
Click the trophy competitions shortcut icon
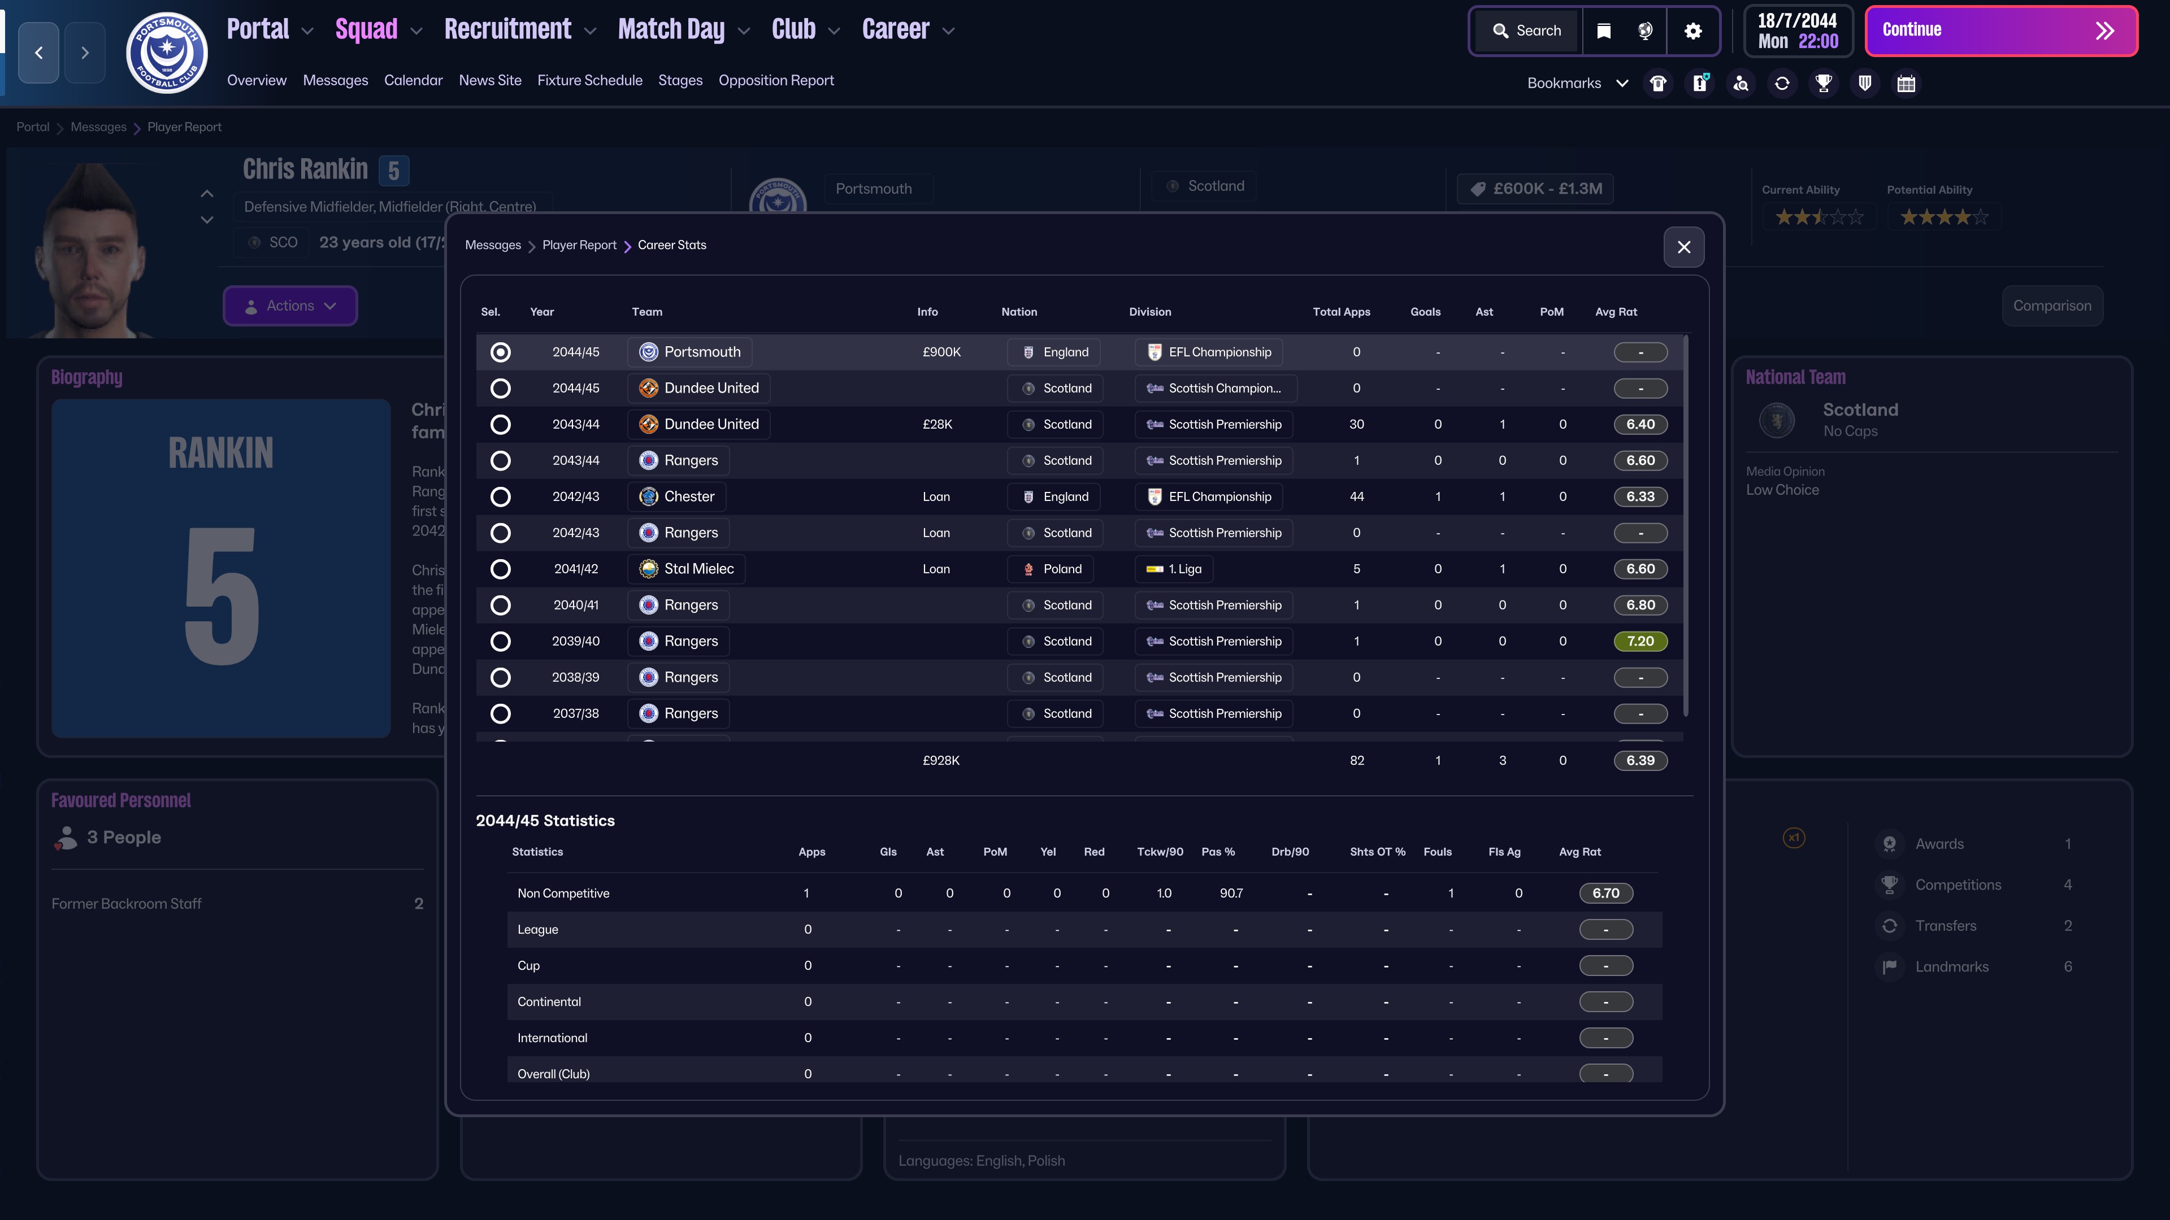click(x=1824, y=84)
